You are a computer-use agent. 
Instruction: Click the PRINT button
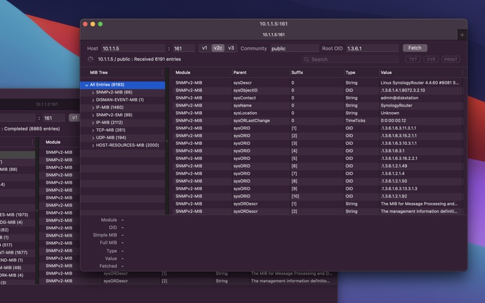(450, 59)
